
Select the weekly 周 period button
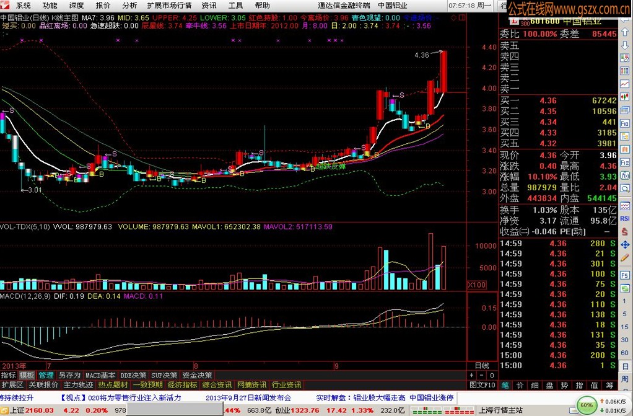coord(624,379)
